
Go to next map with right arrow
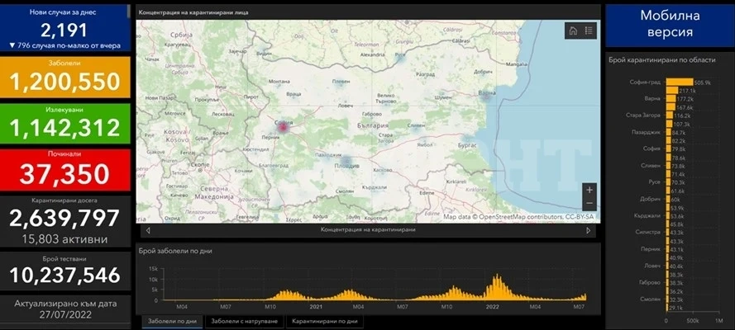click(x=589, y=230)
